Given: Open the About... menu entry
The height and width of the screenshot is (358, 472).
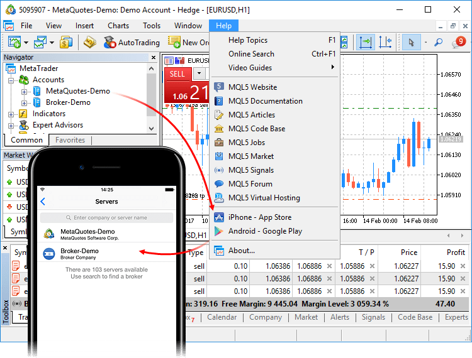Looking at the screenshot, I should 275,251.
